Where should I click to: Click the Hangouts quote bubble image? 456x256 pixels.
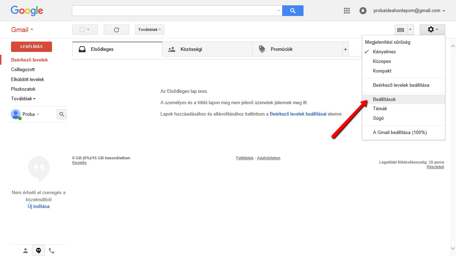coord(39,169)
